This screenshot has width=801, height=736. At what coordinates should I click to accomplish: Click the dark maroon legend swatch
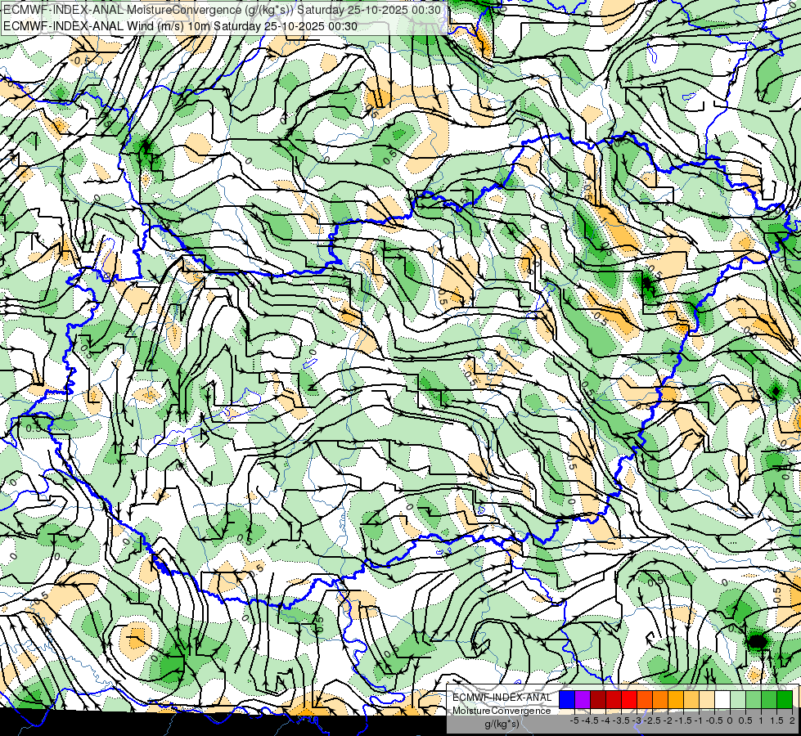[x=598, y=699]
